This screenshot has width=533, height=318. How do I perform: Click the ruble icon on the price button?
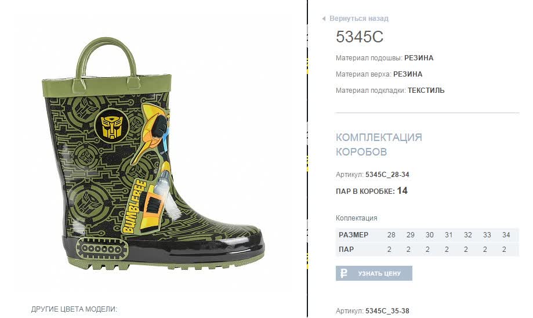tap(344, 273)
